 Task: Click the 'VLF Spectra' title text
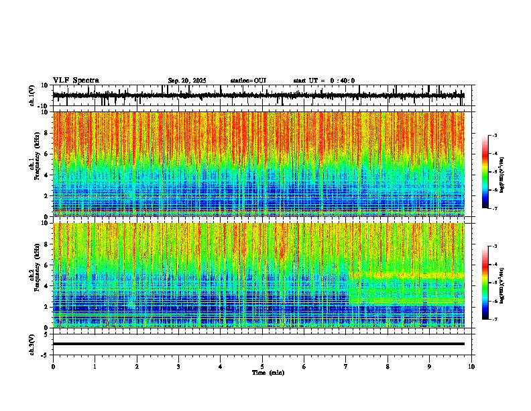pyautogui.click(x=76, y=81)
